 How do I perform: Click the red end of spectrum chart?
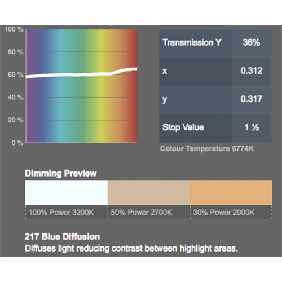(134, 86)
